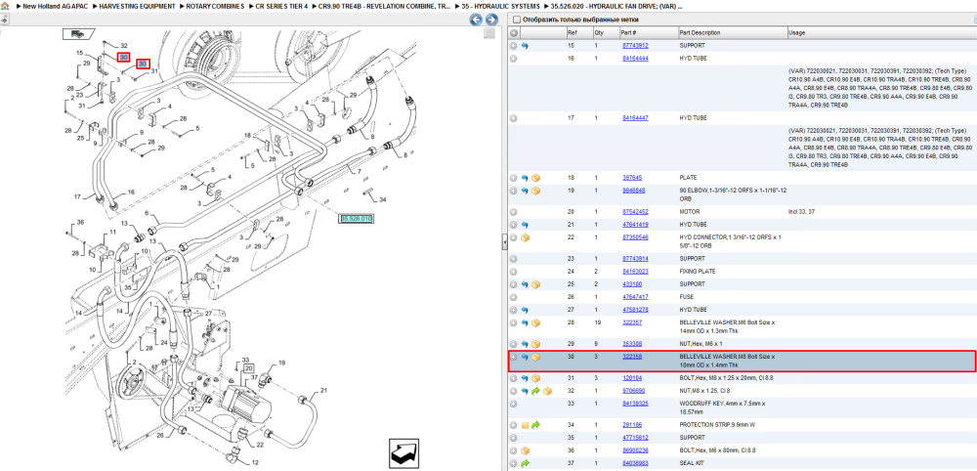This screenshot has height=471, width=977.
Task: Click blue replacement arrow in Ref 19 row
Action: point(526,191)
